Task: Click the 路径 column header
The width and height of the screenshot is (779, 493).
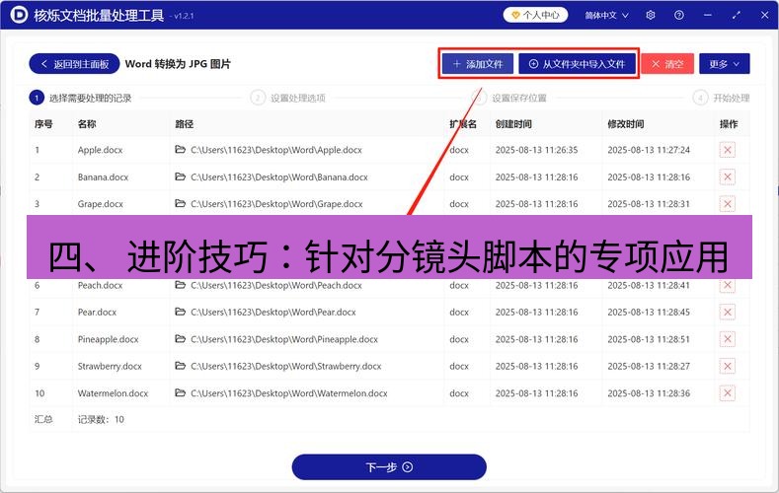Action: [185, 124]
